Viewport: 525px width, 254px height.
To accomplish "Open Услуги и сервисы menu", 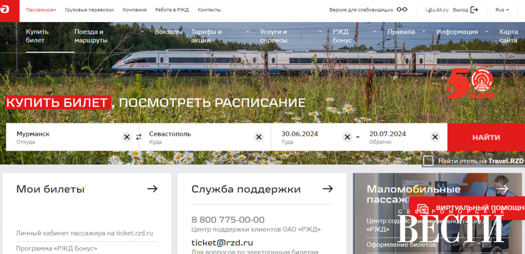I will (x=274, y=36).
